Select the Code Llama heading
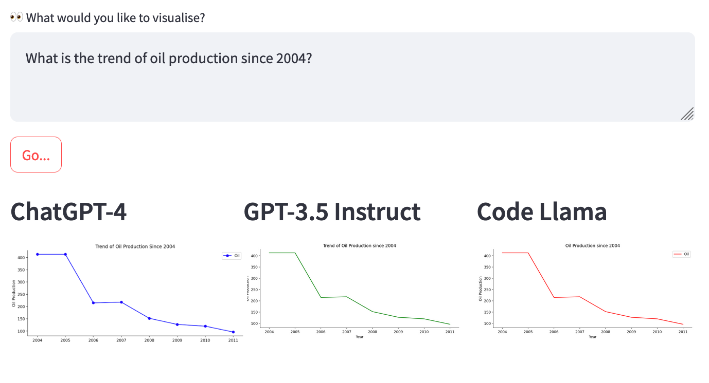This screenshot has width=709, height=383. [542, 212]
